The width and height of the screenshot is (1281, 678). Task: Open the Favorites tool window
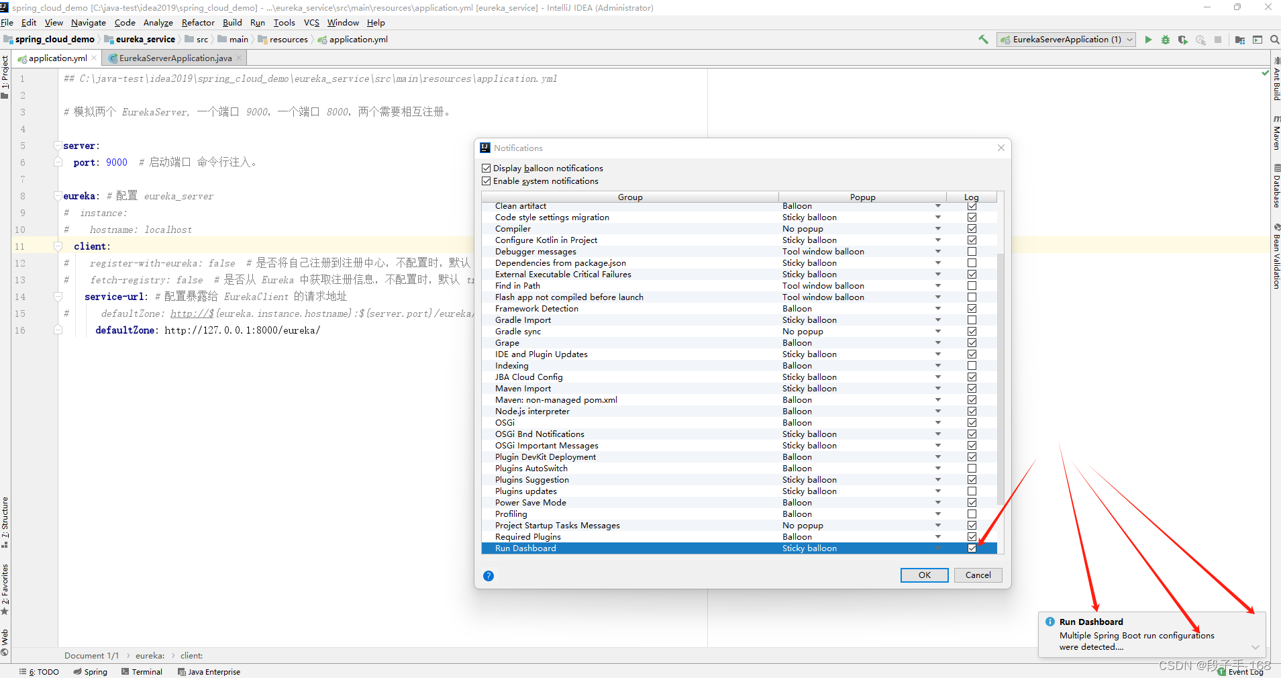click(5, 589)
